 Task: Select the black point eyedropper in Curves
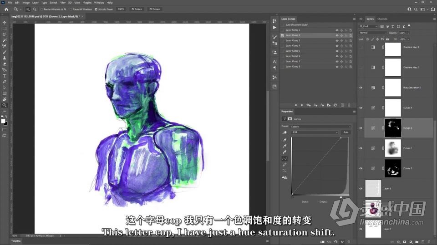tap(284, 140)
